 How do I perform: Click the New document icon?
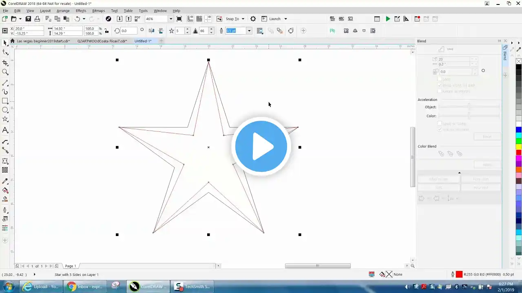[x=4, y=19]
